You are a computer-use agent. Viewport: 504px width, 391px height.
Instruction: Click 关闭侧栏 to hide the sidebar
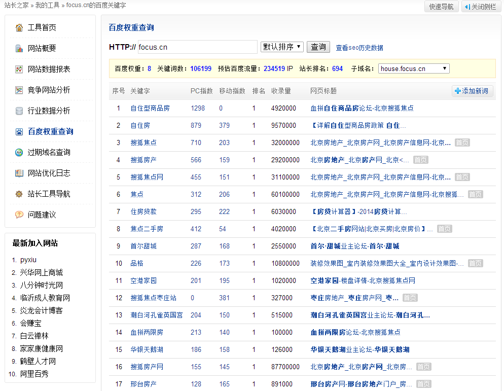coord(481,7)
